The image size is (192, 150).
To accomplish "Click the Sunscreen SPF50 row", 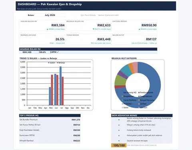I will pos(50,135).
